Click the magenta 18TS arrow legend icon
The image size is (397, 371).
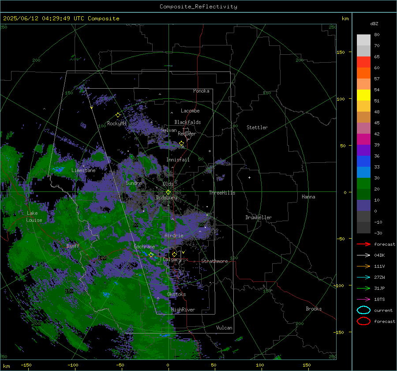363,299
